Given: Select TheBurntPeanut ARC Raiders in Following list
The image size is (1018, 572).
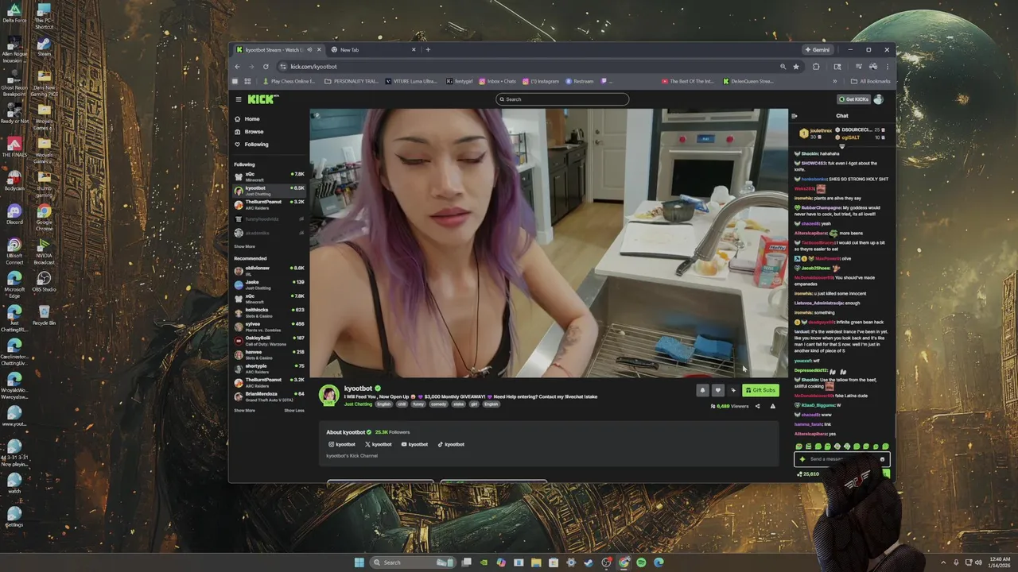Looking at the screenshot, I should pos(270,204).
